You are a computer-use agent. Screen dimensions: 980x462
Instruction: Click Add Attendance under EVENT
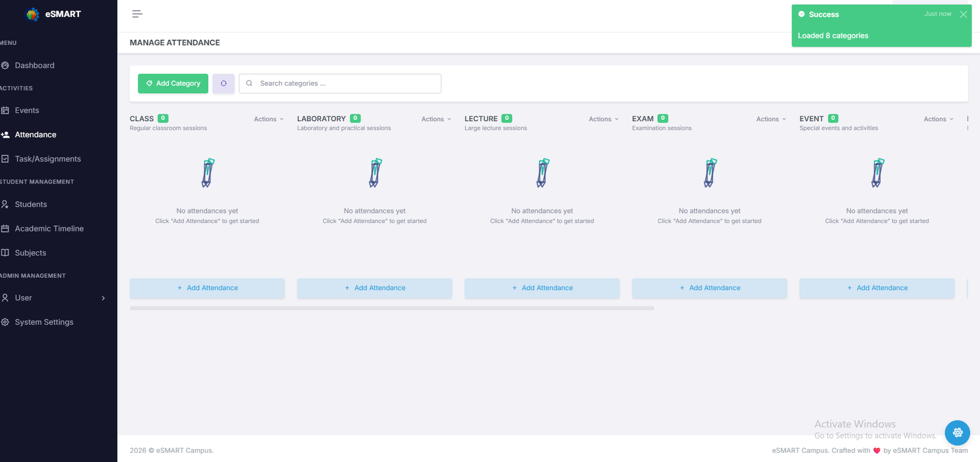point(876,288)
